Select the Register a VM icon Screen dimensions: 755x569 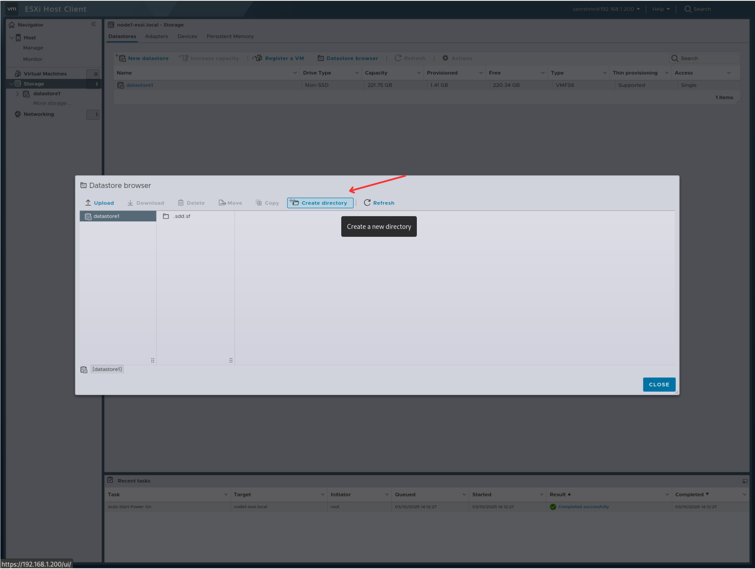[257, 58]
